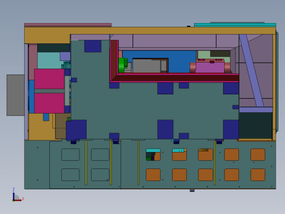Select the bright blue panel in the red channel

pos(179,61)
